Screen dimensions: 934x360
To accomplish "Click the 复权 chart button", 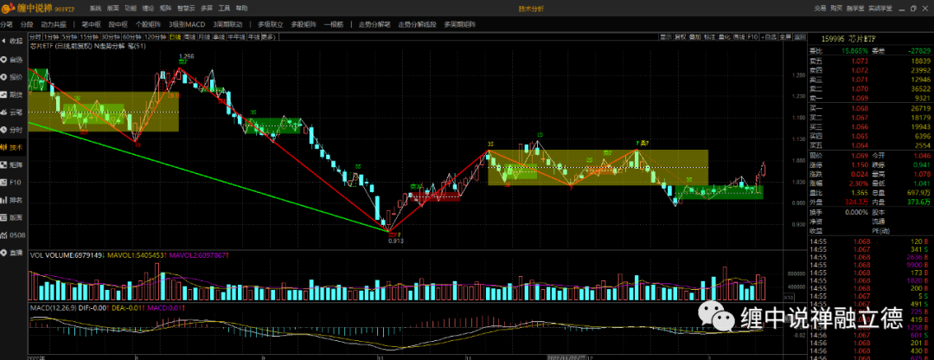I will [x=681, y=37].
